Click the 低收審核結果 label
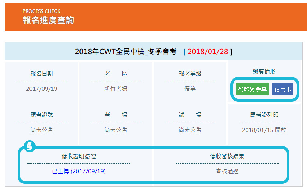Viewport: 307px width, 191px height. pyautogui.click(x=227, y=156)
